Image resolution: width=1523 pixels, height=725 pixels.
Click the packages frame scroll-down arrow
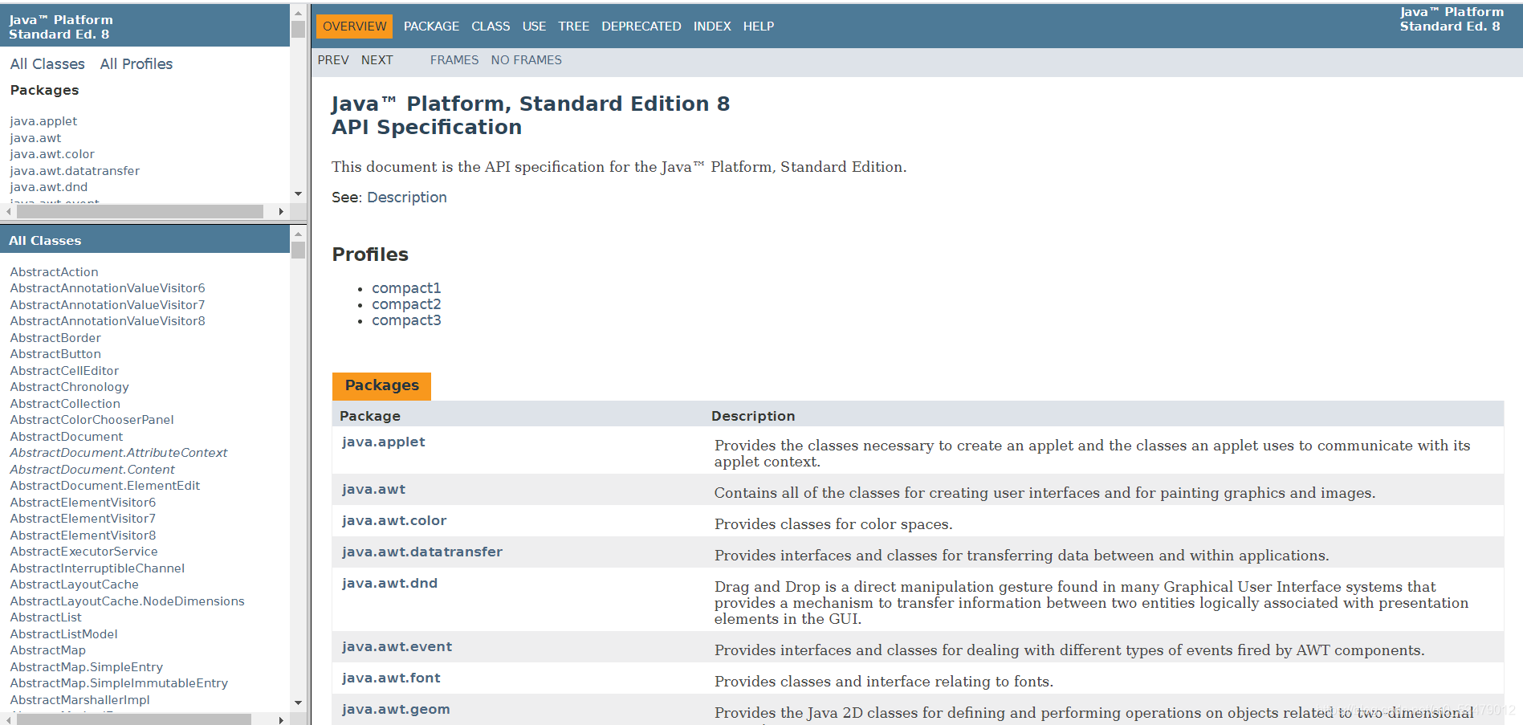(x=298, y=194)
